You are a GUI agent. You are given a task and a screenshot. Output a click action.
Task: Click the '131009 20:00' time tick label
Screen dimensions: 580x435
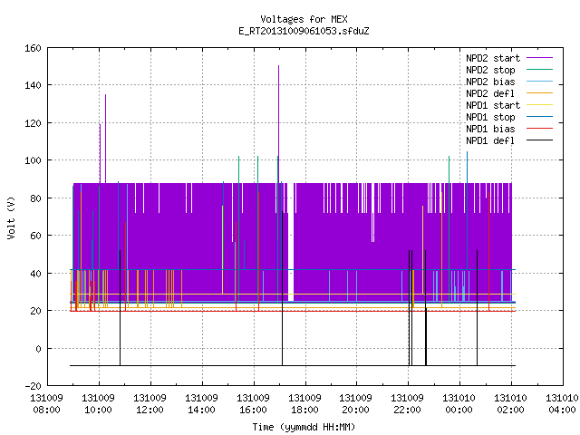coord(356,404)
